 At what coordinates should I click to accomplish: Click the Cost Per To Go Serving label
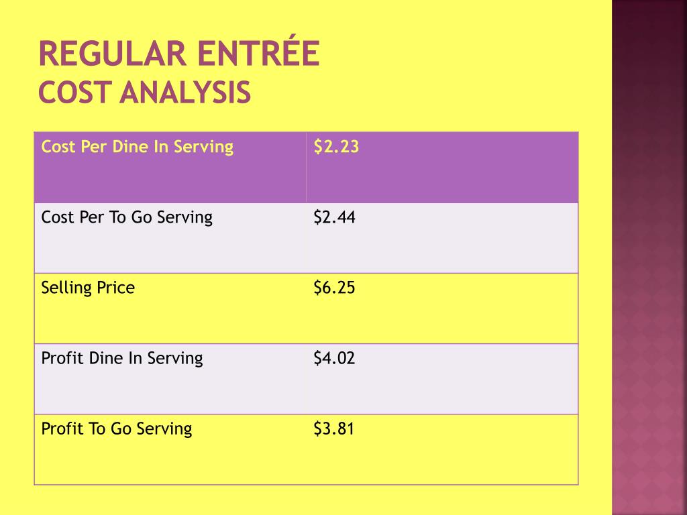click(x=127, y=217)
